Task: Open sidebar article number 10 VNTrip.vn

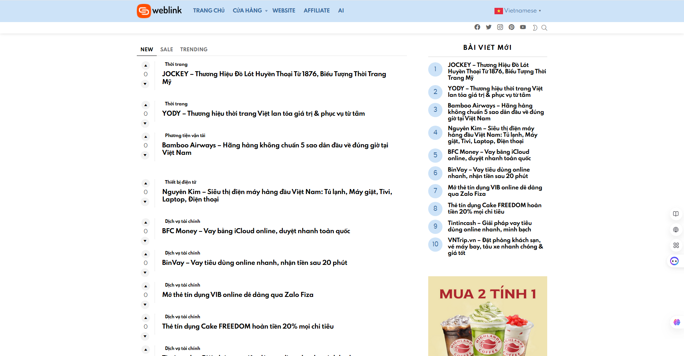Action: [x=495, y=246]
